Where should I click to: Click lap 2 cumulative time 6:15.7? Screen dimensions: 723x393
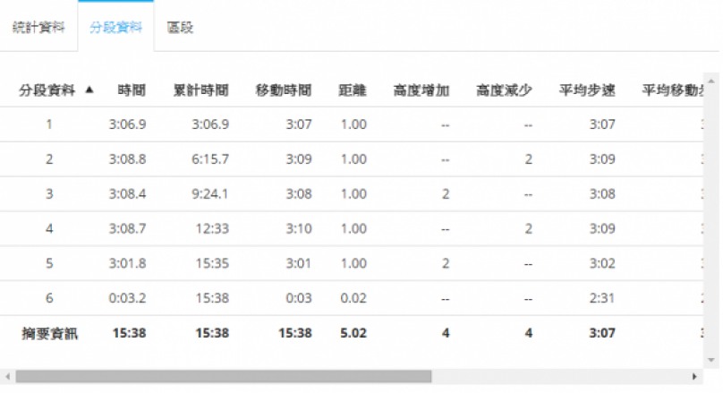[x=210, y=159]
